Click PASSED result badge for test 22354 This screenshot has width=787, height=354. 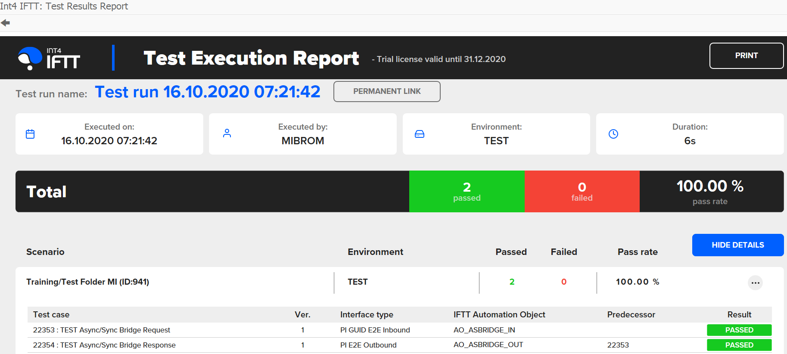(739, 345)
